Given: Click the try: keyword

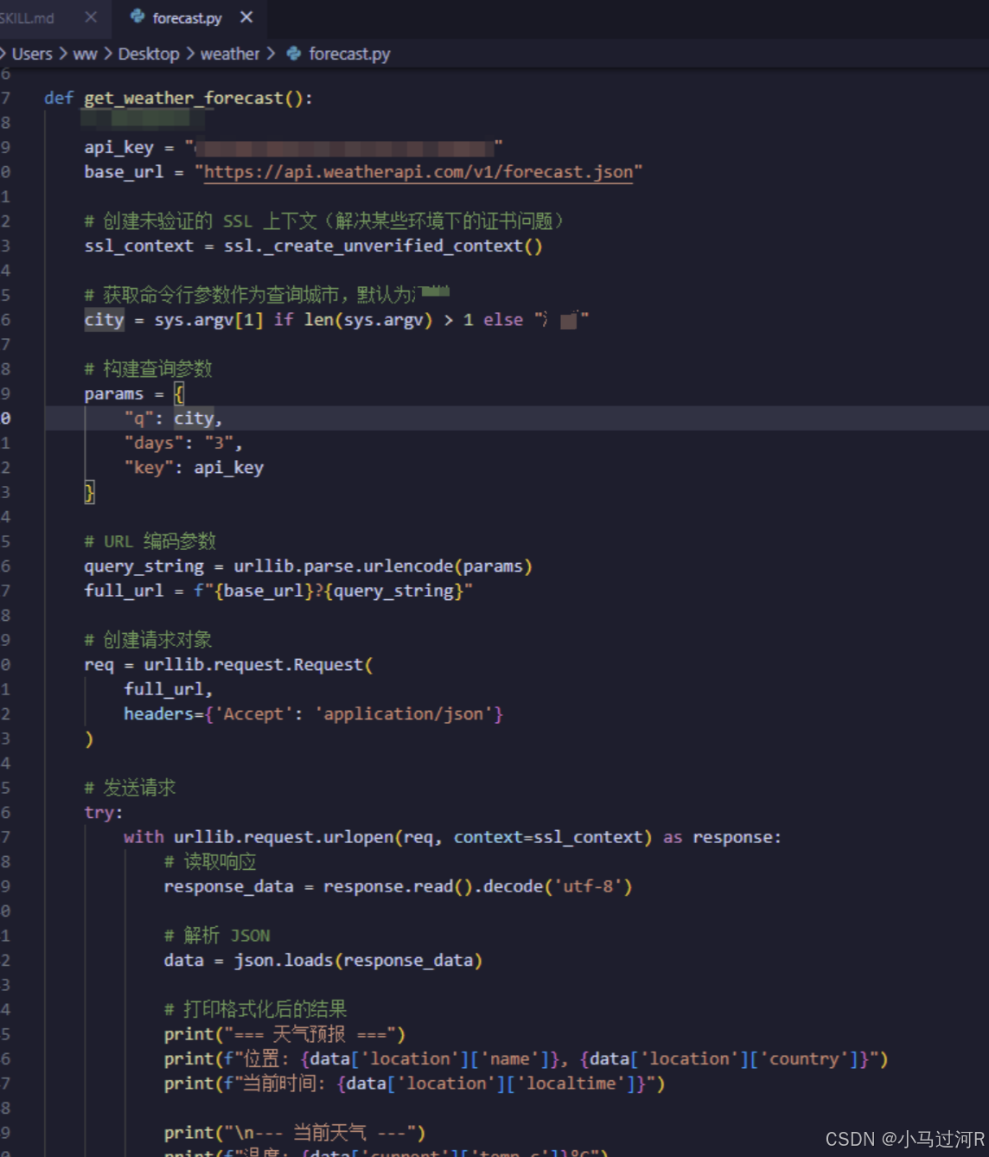Looking at the screenshot, I should click(104, 813).
